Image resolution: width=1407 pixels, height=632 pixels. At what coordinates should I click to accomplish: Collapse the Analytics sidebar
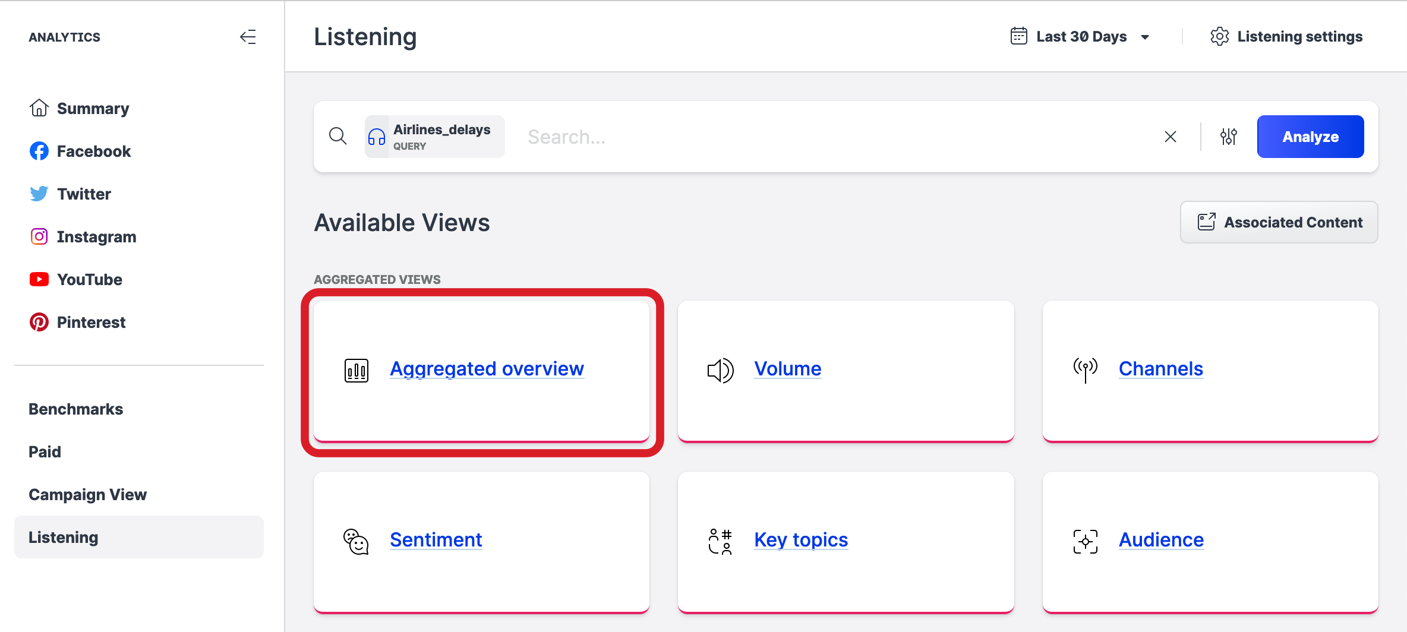(x=248, y=37)
